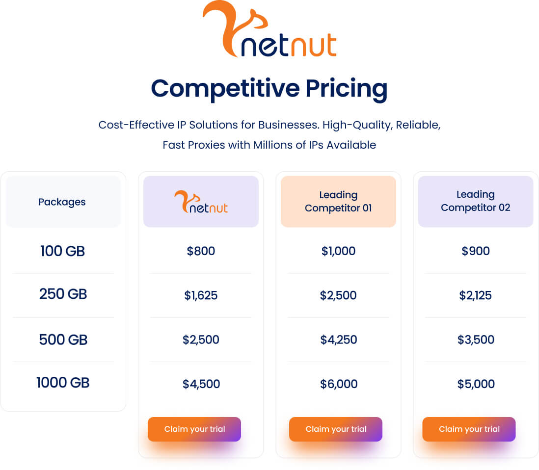
Task: Click the small NetNut logo in column header
Action: tap(201, 202)
